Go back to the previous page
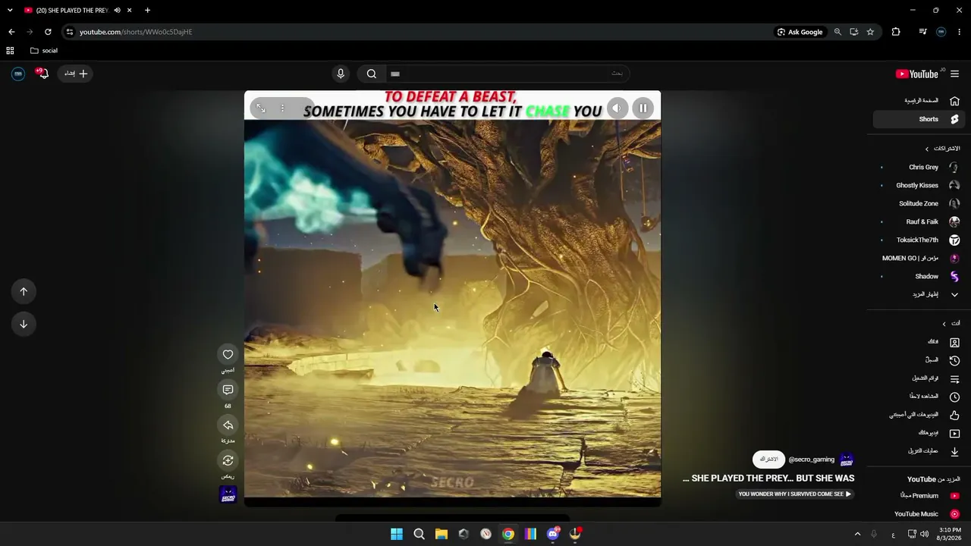 11,32
